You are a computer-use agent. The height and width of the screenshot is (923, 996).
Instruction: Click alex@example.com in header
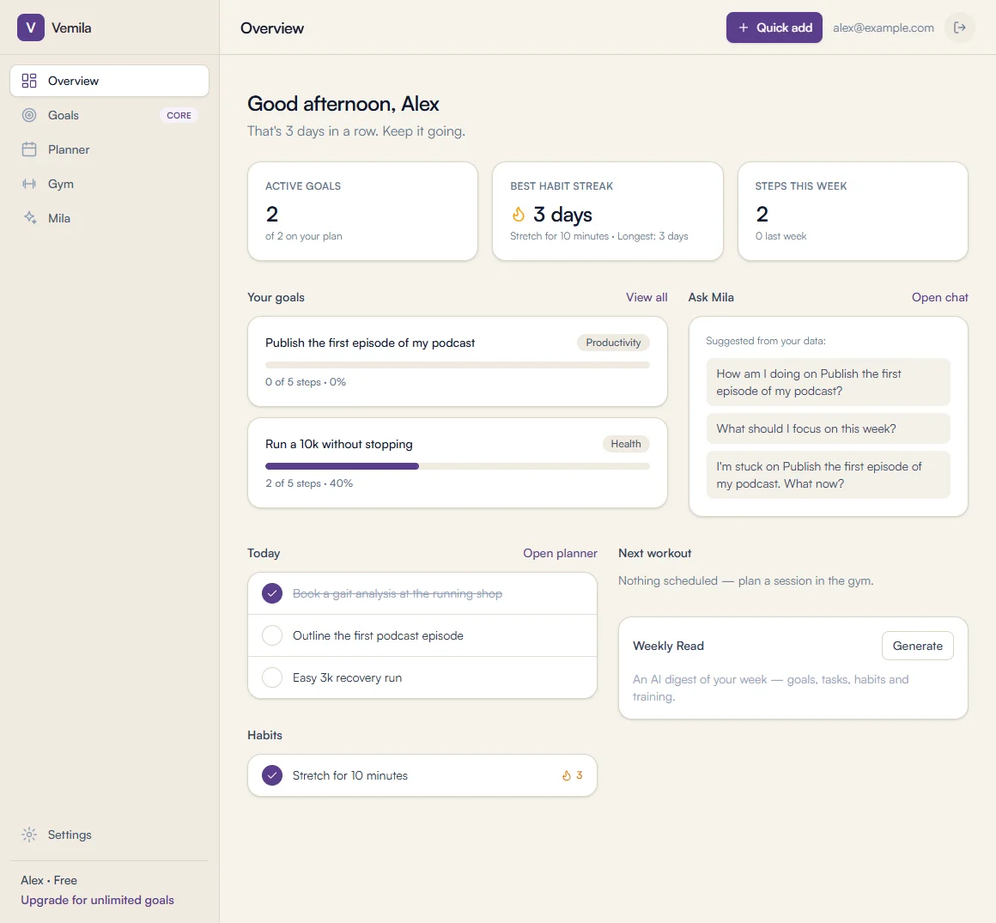pos(884,28)
